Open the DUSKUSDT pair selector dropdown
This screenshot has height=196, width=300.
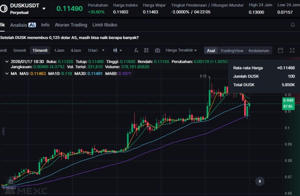tap(44, 8)
